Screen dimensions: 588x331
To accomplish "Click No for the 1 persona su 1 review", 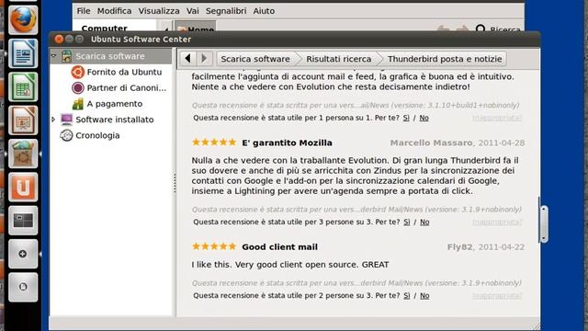I will pos(424,118).
